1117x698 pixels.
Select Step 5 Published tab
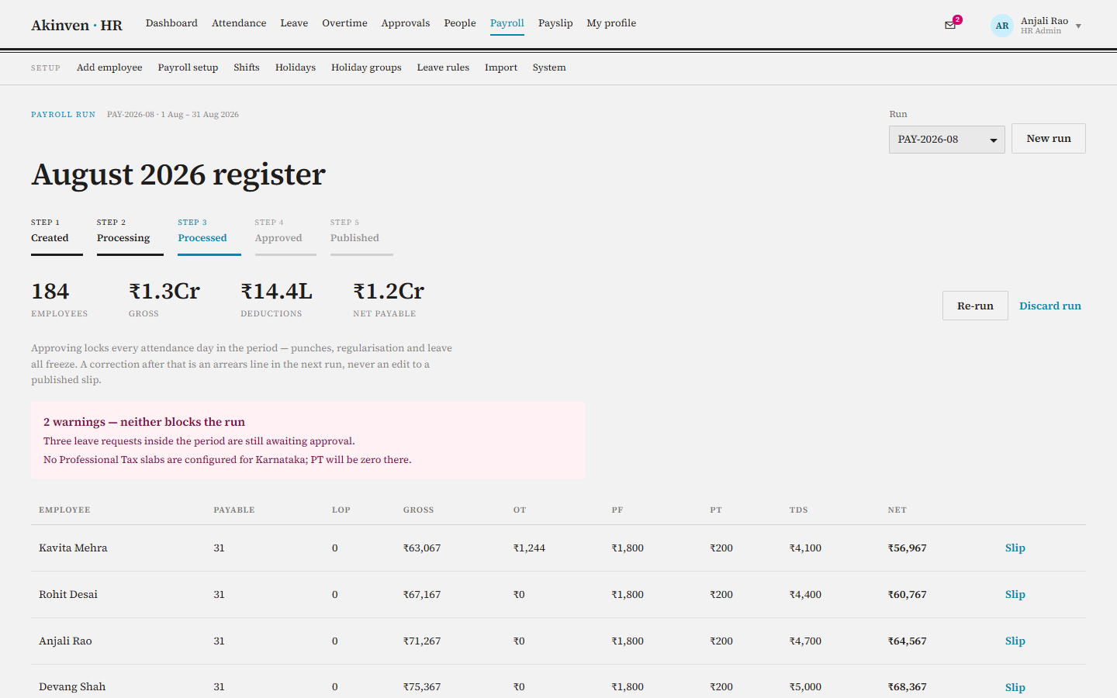(x=361, y=235)
